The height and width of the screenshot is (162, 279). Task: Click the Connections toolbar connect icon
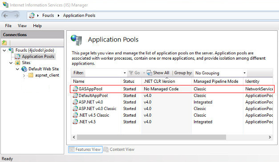pos(4,43)
